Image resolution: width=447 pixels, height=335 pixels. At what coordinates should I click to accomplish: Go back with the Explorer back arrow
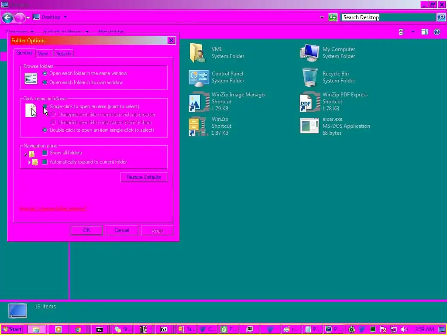point(8,17)
